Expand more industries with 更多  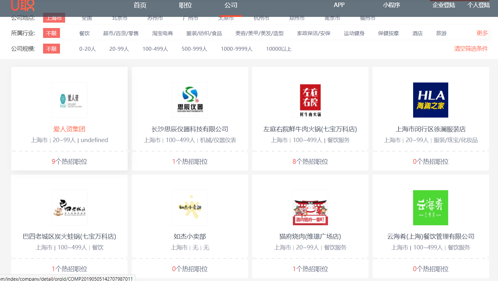point(482,33)
